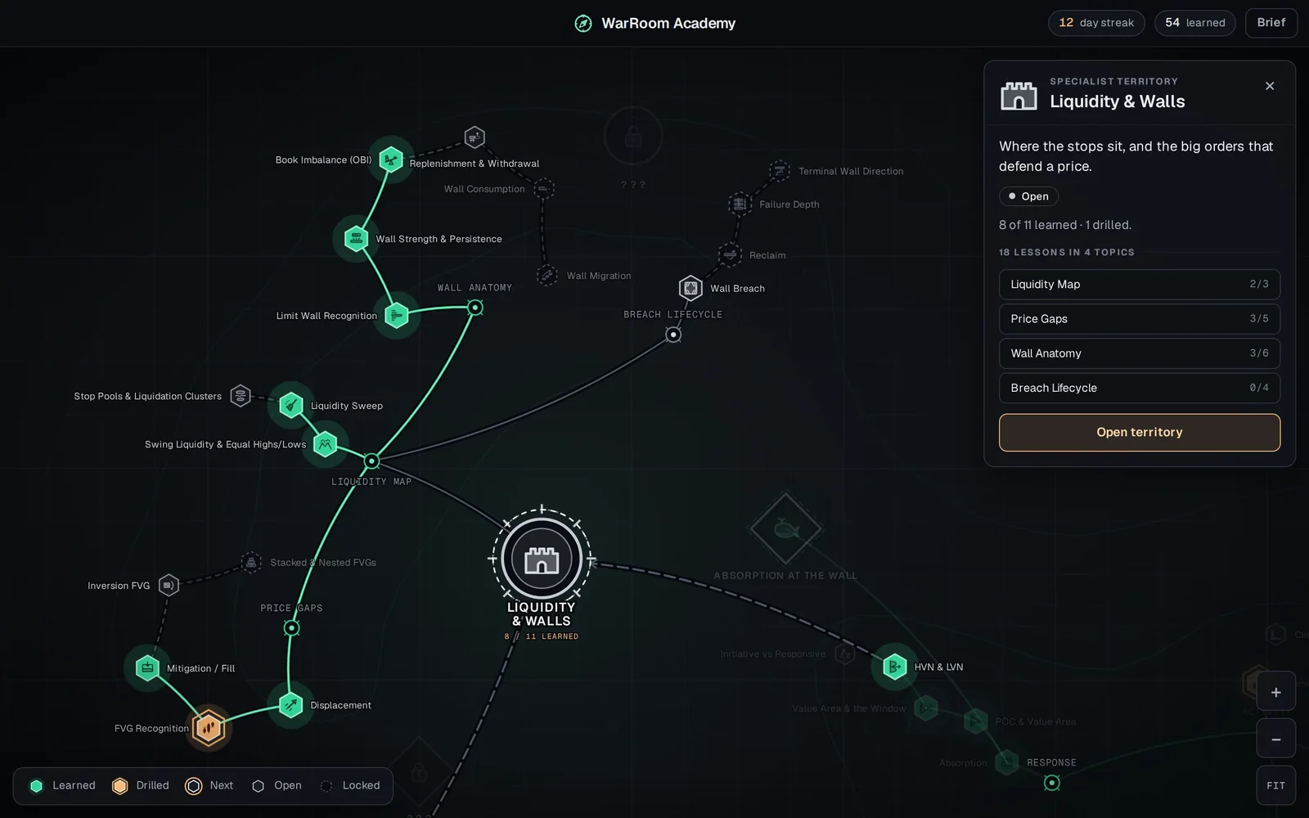Zoom out the map with minus

tap(1276, 739)
